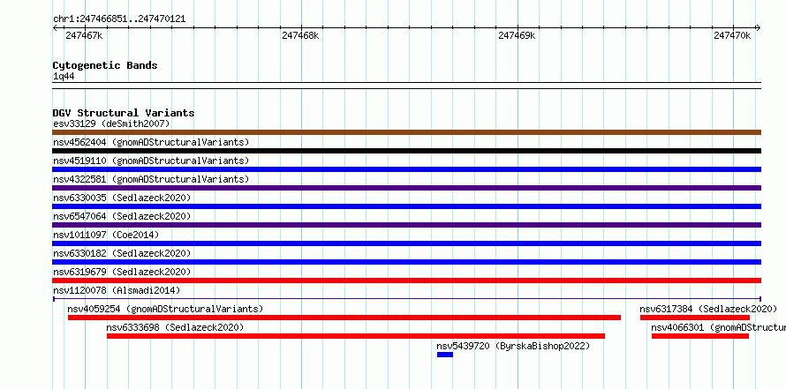Select the red nsv6333698 variant bar

point(356,336)
